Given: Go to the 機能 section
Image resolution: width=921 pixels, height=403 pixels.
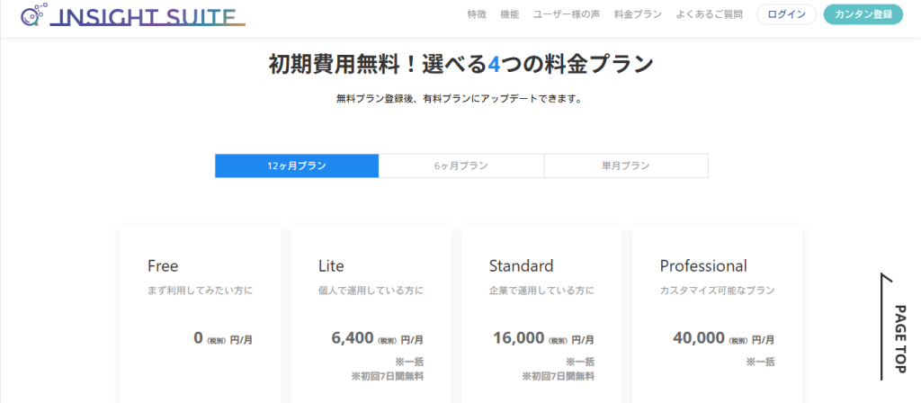Looking at the screenshot, I should pos(509,14).
